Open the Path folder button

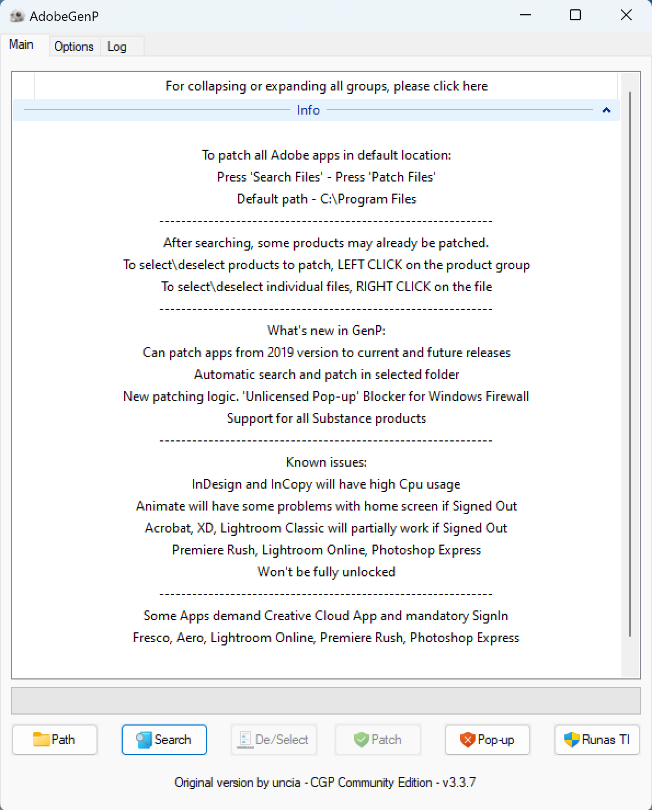point(55,740)
